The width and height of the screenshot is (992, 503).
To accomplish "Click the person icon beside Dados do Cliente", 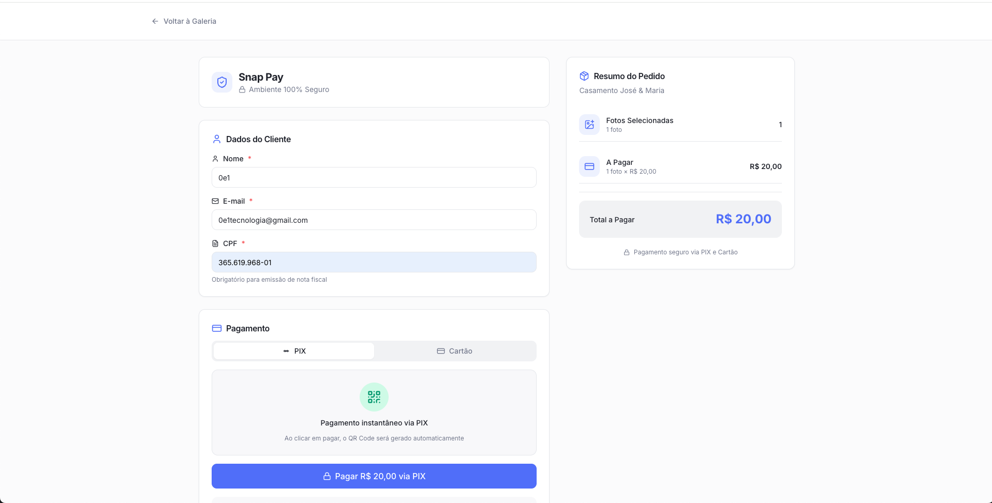I will click(x=217, y=139).
